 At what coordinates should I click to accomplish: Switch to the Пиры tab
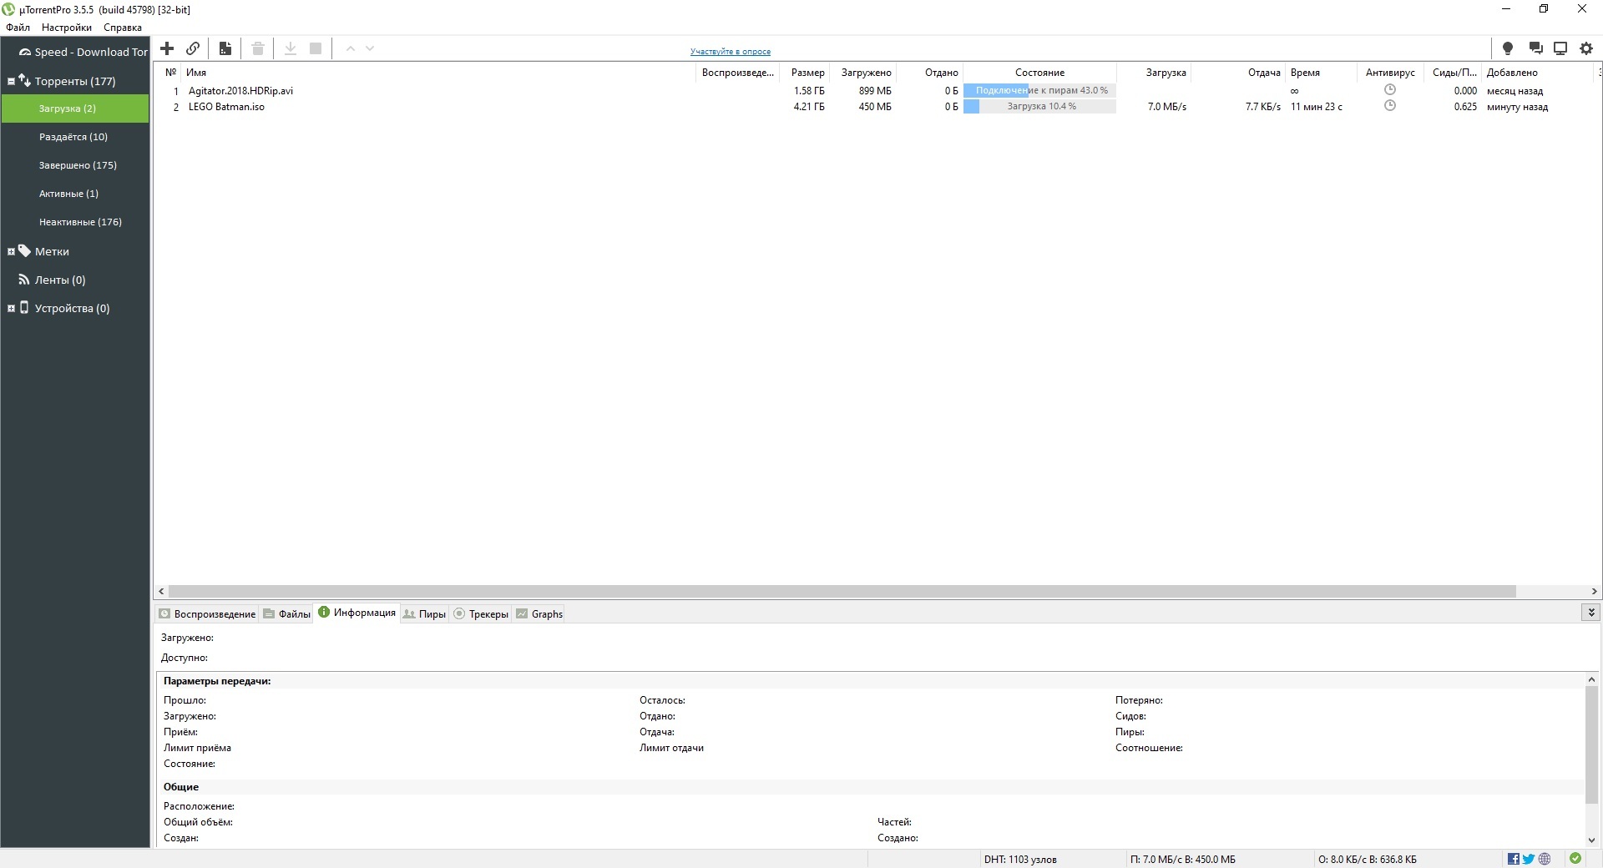[x=424, y=613]
